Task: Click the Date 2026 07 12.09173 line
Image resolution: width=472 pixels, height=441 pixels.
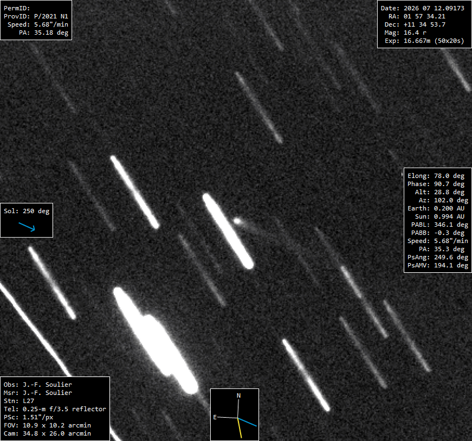Action: point(422,8)
